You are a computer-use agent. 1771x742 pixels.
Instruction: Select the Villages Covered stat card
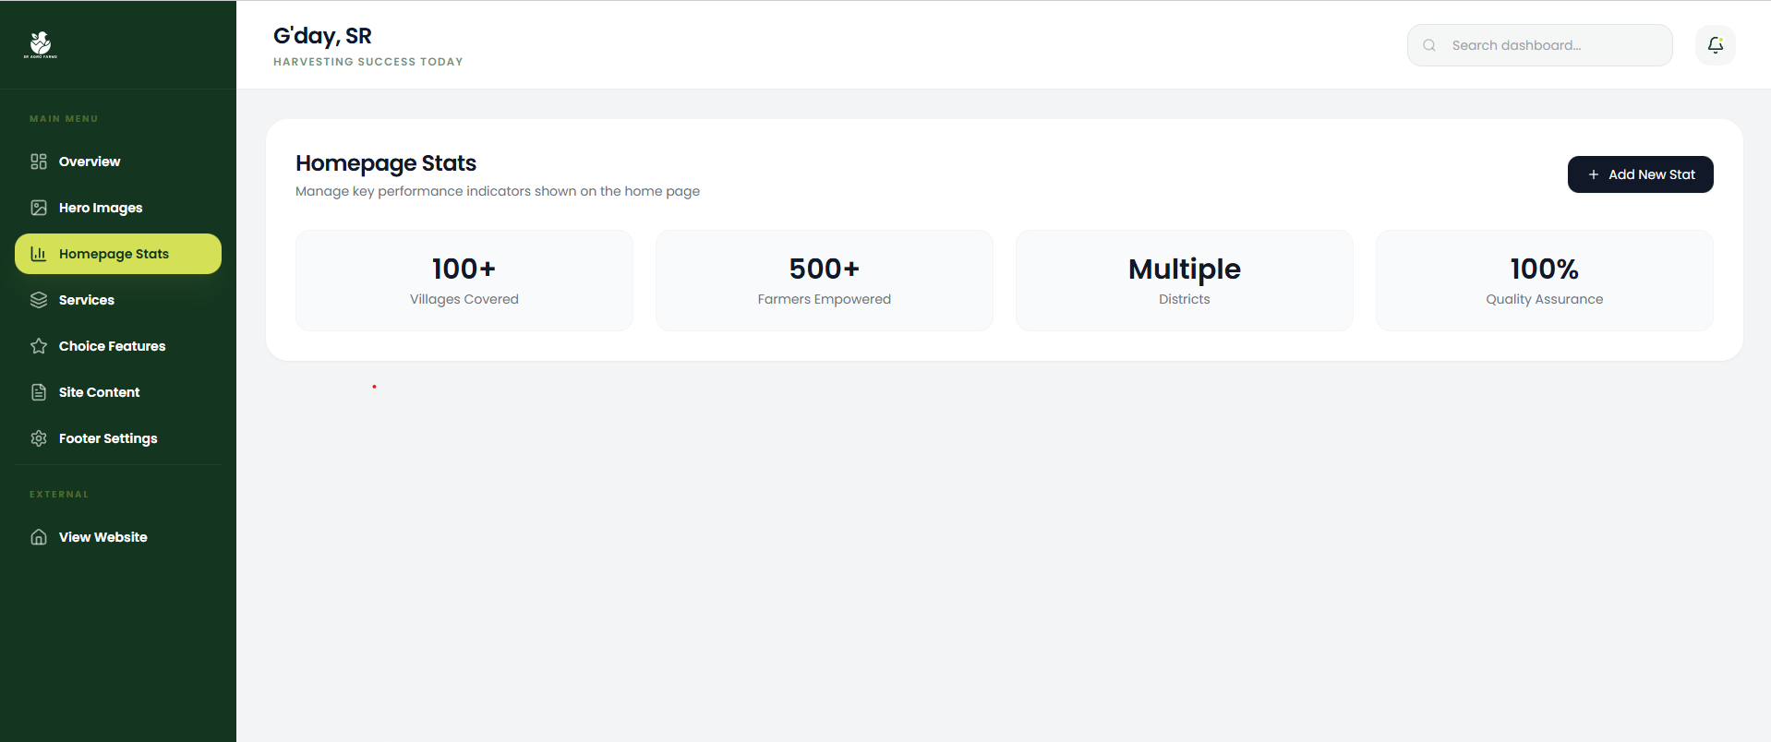pos(464,281)
